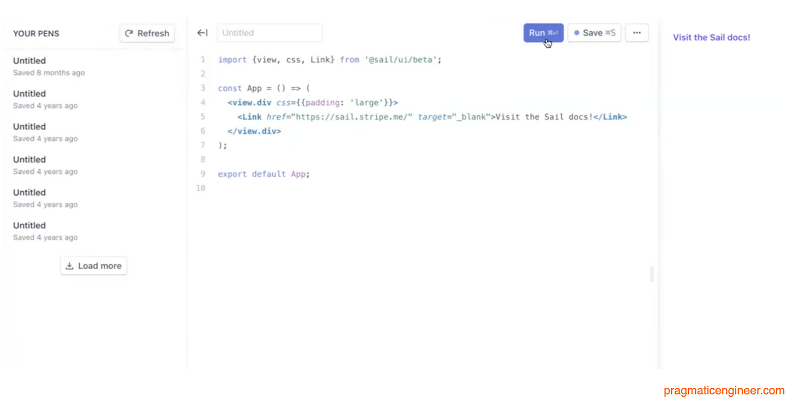Click the circular arrow inside Refresh
This screenshot has height=406, width=794.
pyautogui.click(x=129, y=33)
